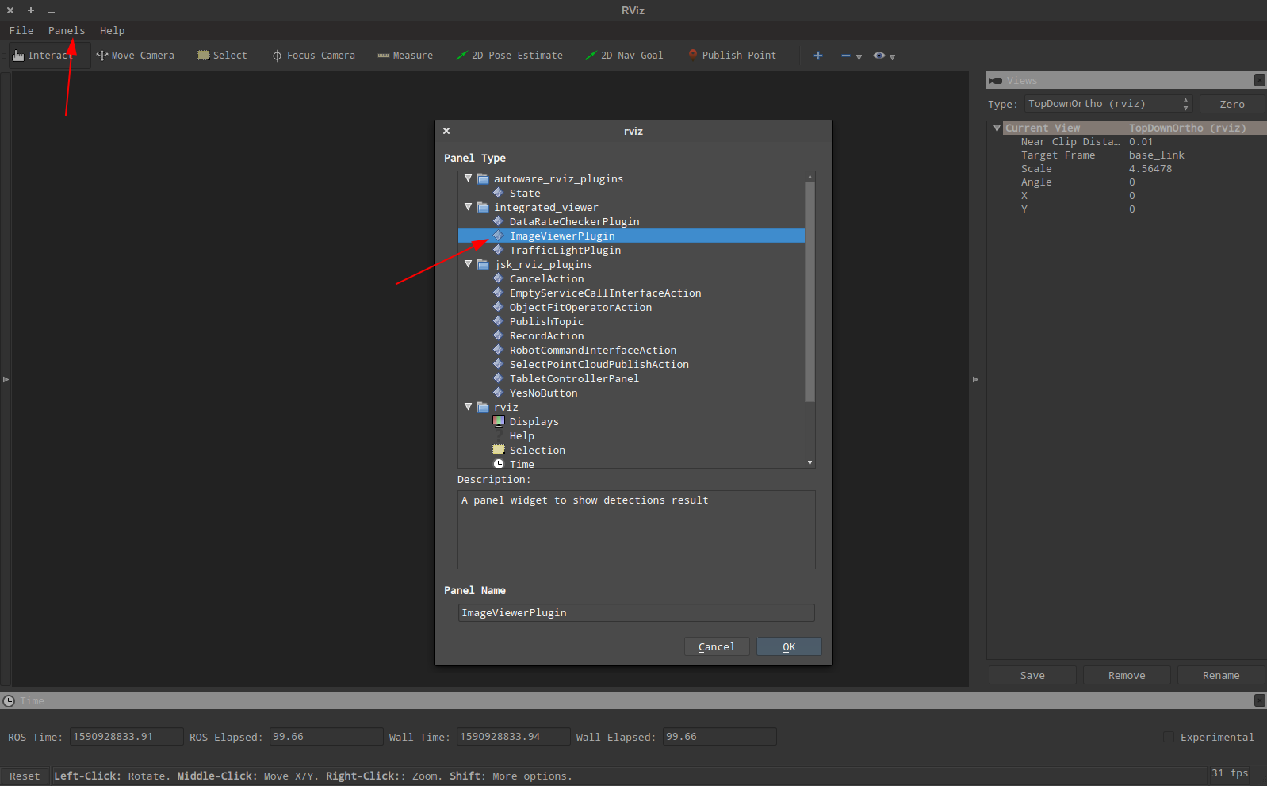The image size is (1267, 786).
Task: Click the autoware_rviz_plugins folder icon
Action: 483,178
